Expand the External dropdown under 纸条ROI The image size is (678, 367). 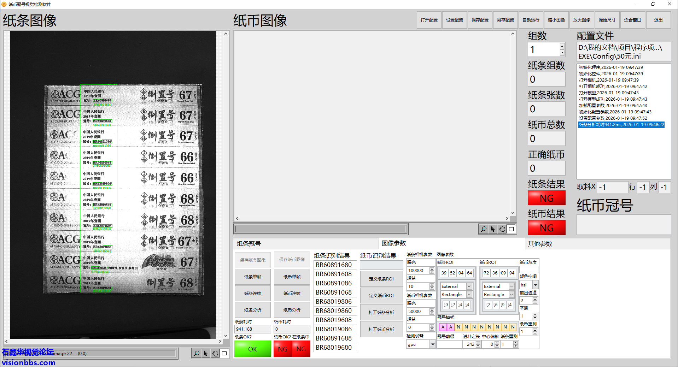[469, 286]
